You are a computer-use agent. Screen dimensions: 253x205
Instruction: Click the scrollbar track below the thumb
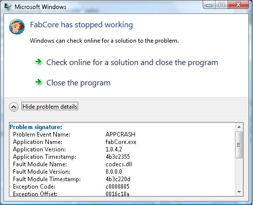coord(239,173)
